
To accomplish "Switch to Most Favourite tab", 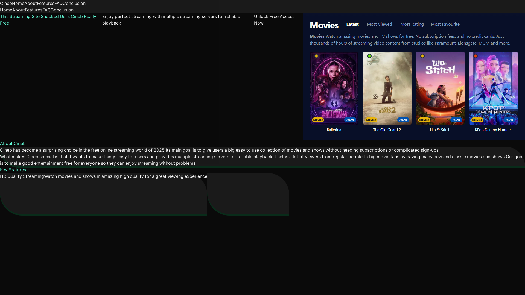I will 445,24.
